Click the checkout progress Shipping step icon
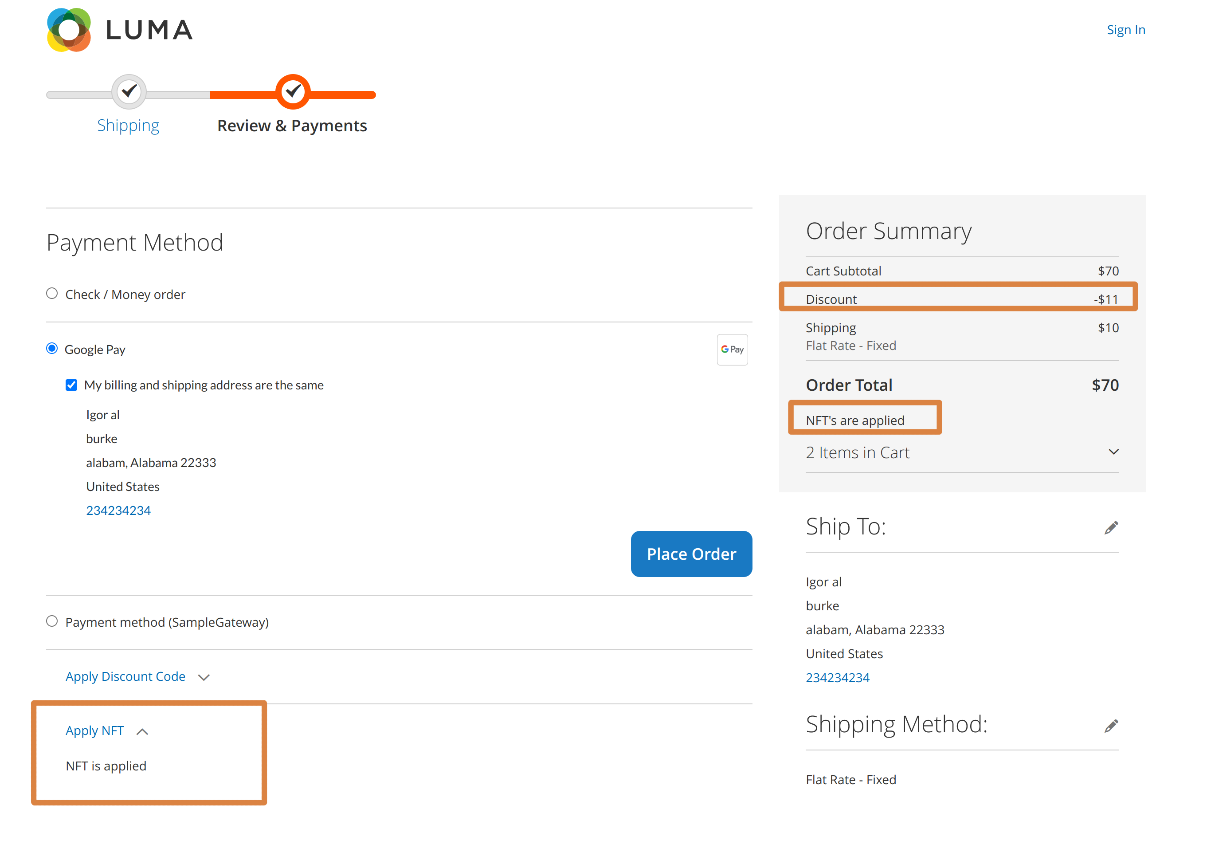Viewport: 1207px width, 864px height. pyautogui.click(x=128, y=92)
